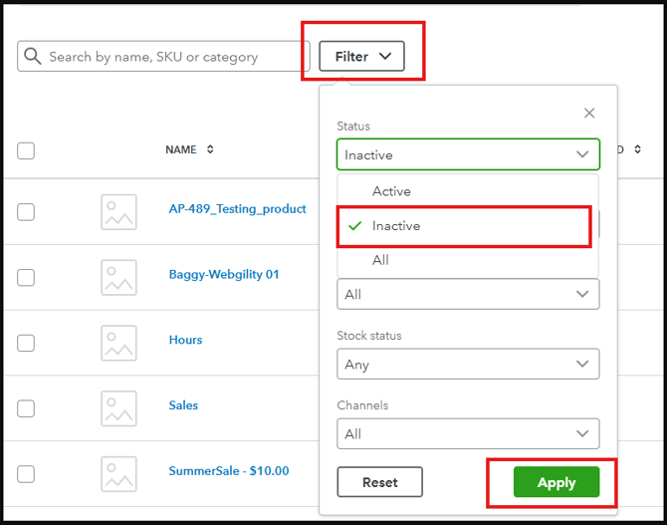
Task: Click AP-489_Testing_product image placeholder icon
Action: (119, 211)
